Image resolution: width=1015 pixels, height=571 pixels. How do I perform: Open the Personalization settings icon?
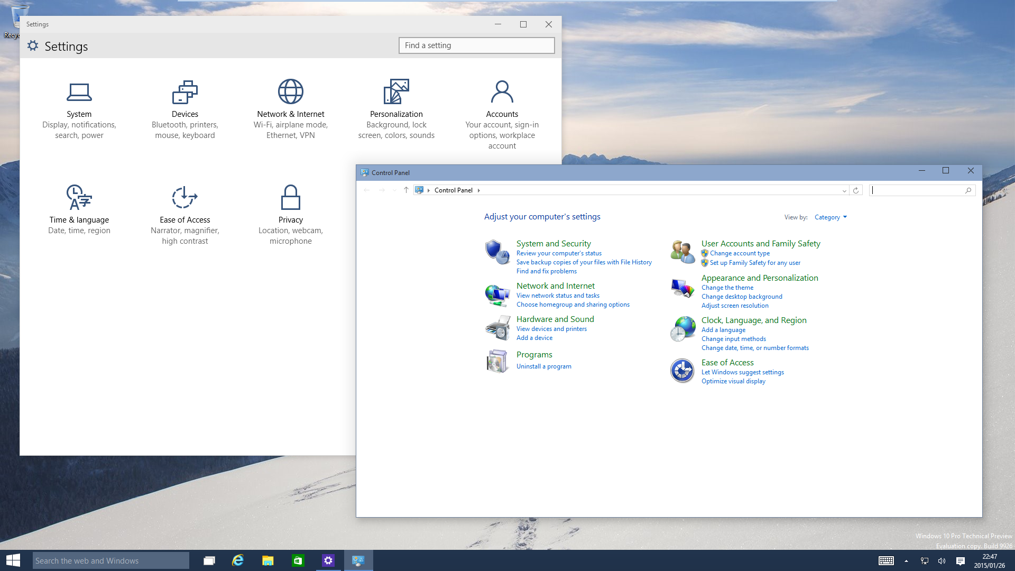pos(396,91)
